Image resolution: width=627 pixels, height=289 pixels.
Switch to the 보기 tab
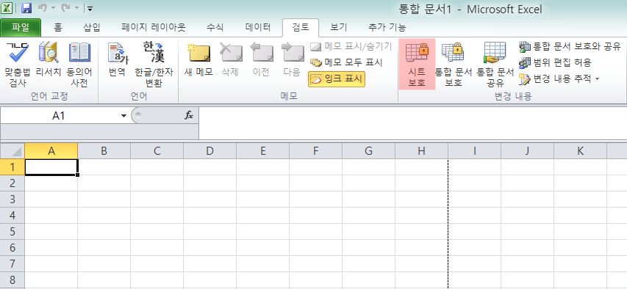[x=339, y=28]
